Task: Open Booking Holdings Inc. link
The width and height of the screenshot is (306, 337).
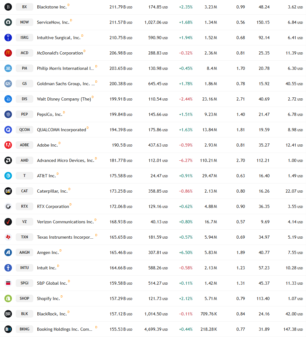Action: click(65, 329)
